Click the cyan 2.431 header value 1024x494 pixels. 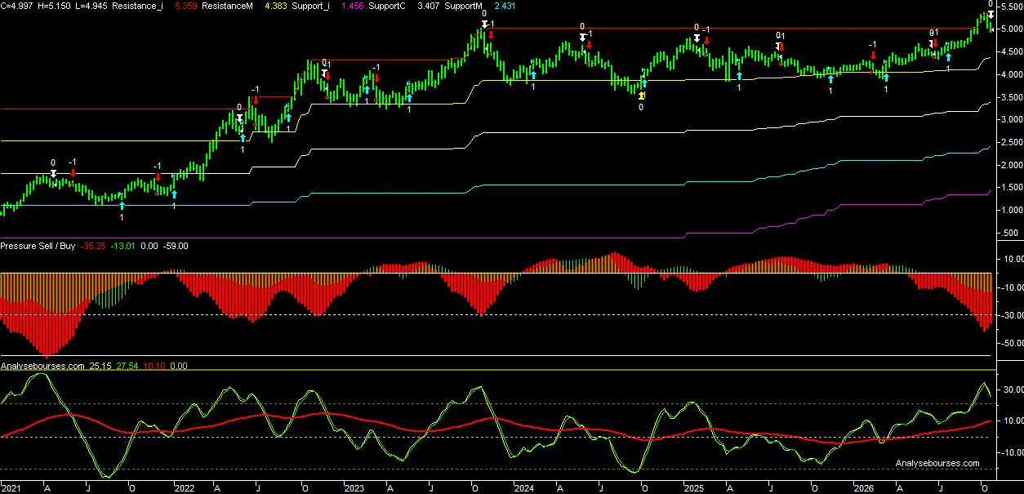point(505,5)
